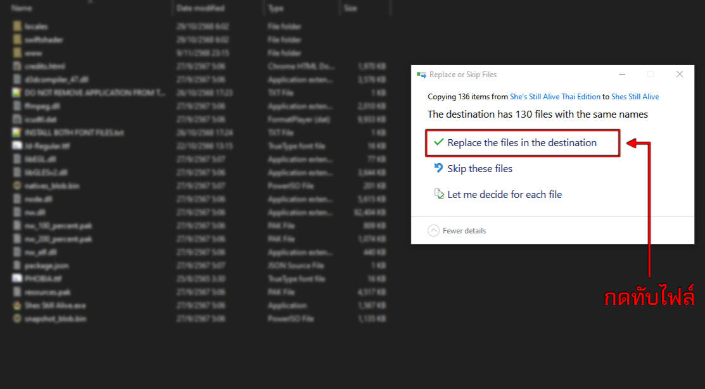The image size is (705, 389).
Task: Click the credits.html file icon
Action: tap(17, 66)
